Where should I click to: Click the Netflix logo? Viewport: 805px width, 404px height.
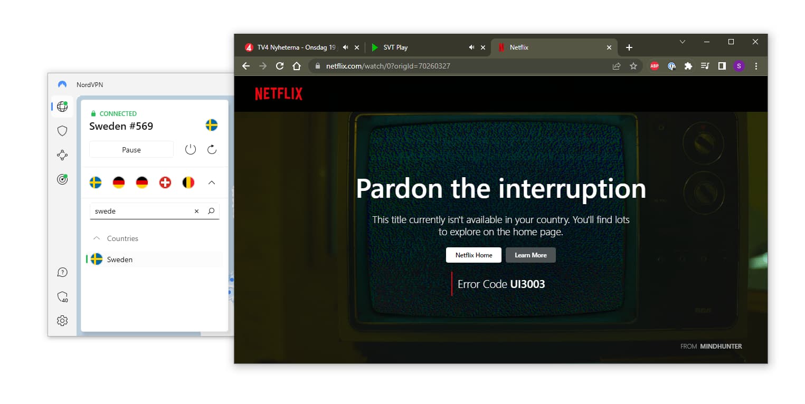pyautogui.click(x=279, y=94)
